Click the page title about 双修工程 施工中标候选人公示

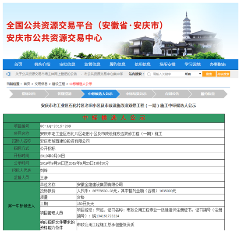coord(118,106)
